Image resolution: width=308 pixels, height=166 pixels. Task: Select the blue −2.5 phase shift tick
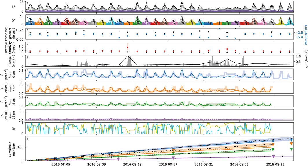tap(299, 32)
